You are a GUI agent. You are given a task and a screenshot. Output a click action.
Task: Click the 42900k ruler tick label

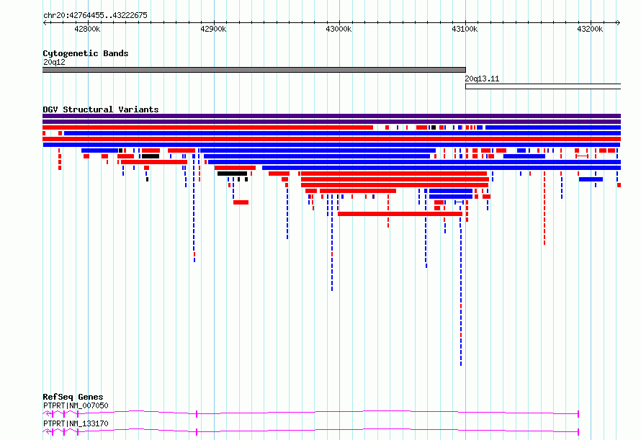[213, 29]
